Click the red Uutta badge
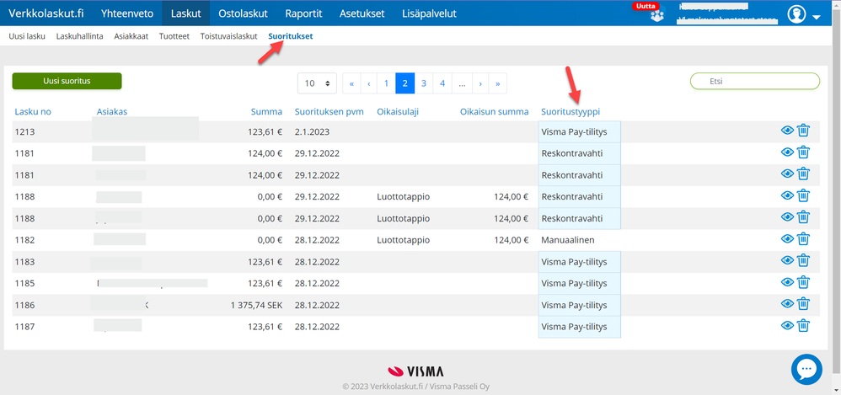 pyautogui.click(x=647, y=7)
